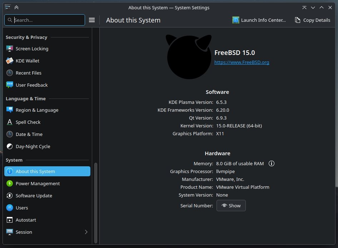Show the hidden serial number
This screenshot has height=248, width=338.
coord(231,206)
